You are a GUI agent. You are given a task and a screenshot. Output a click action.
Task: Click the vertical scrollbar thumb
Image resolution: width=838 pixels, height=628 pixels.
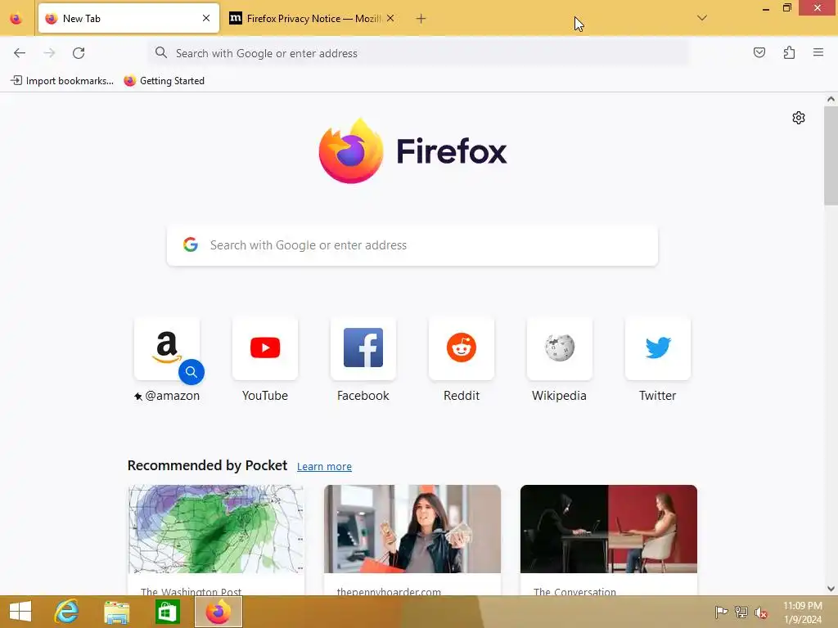tap(831, 155)
